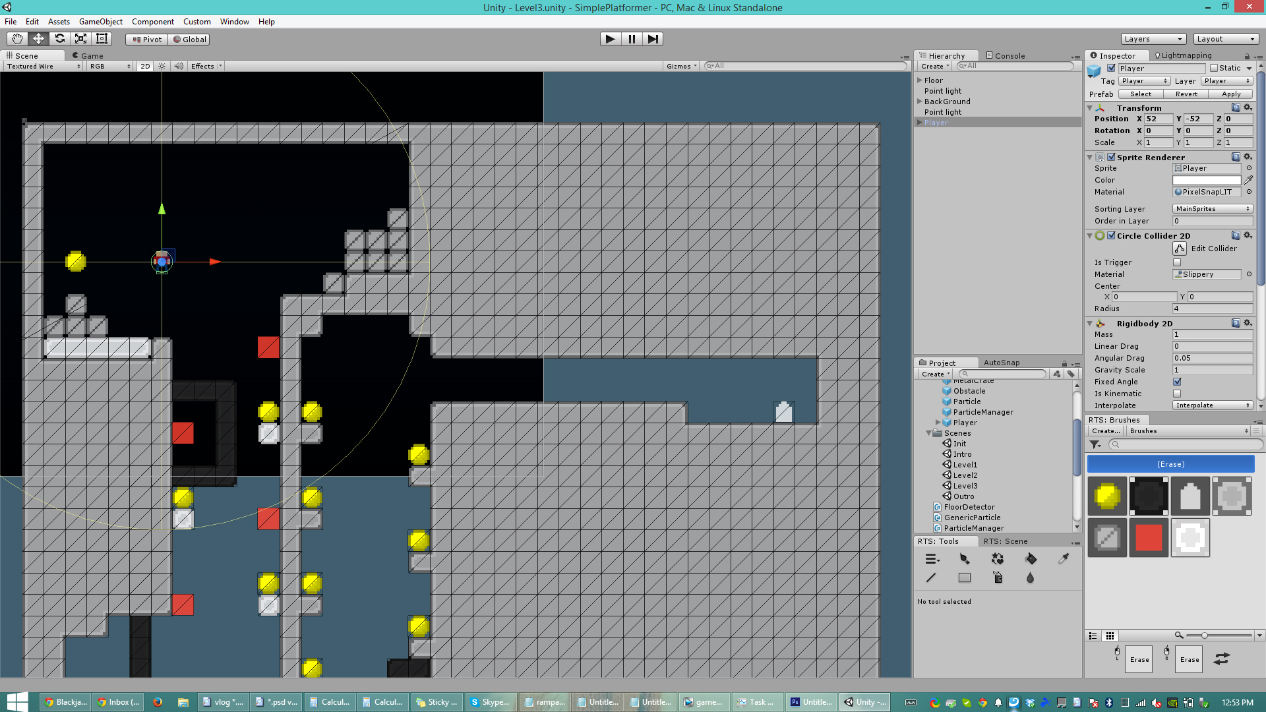Open the GameObject menu
The height and width of the screenshot is (712, 1266).
point(100,22)
